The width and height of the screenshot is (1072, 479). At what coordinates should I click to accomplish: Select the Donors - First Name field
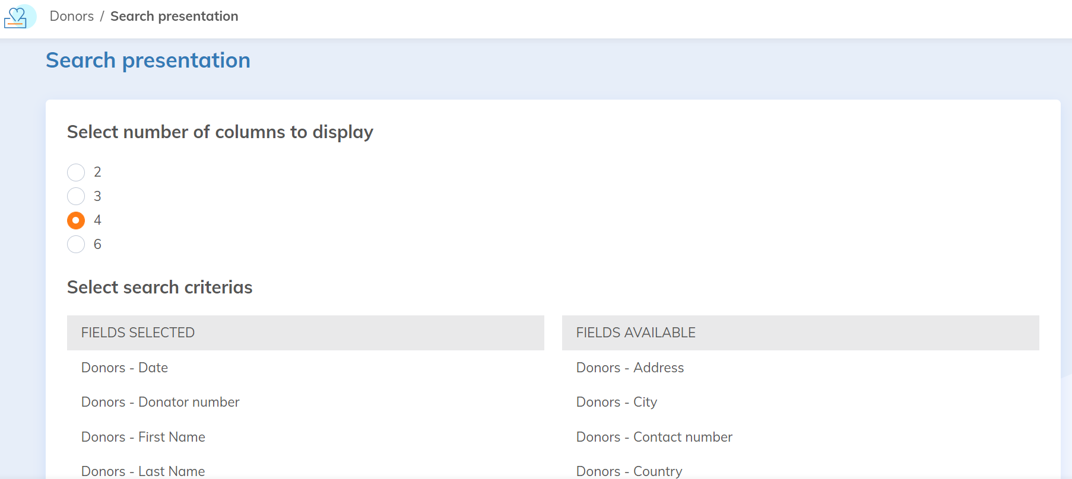(x=143, y=437)
